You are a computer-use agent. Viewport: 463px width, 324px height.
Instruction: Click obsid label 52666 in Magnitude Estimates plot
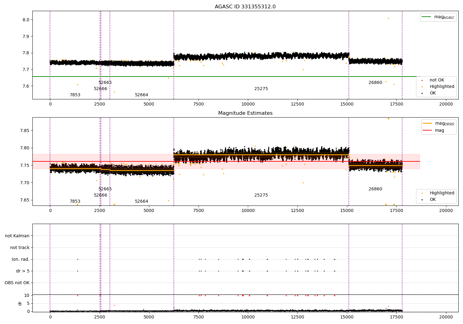101,195
